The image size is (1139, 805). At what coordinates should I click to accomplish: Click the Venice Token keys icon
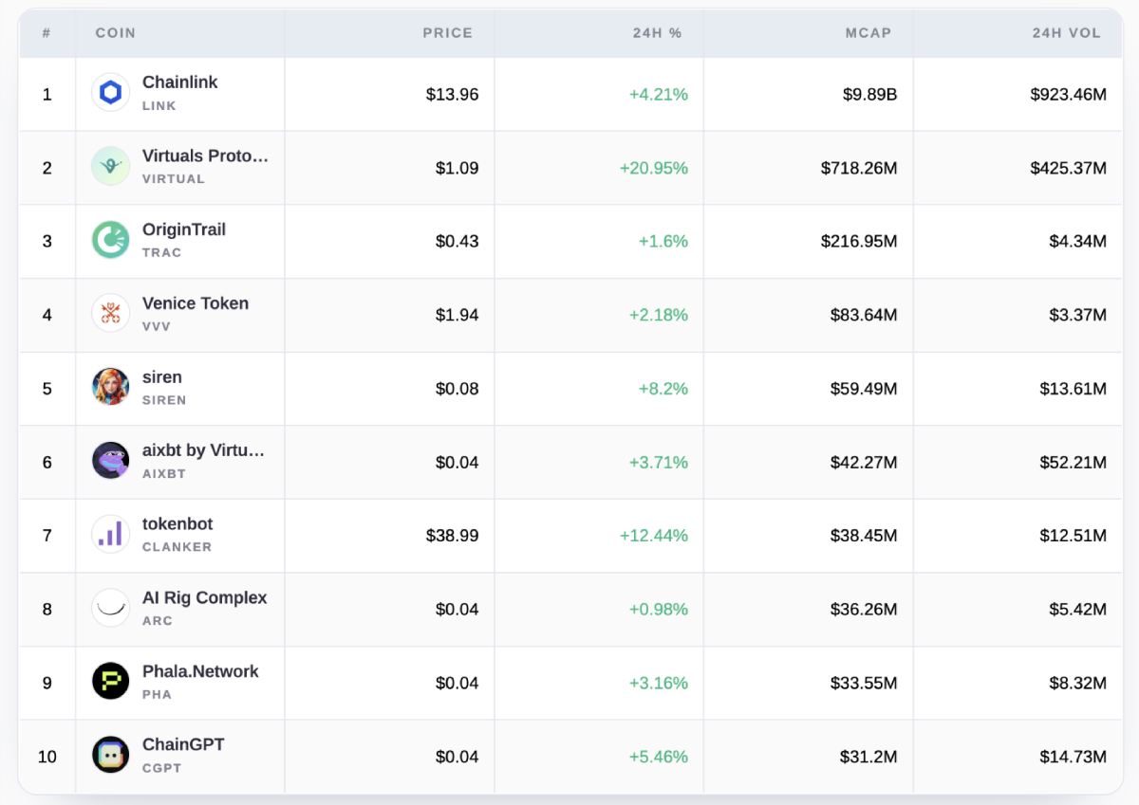click(x=110, y=314)
